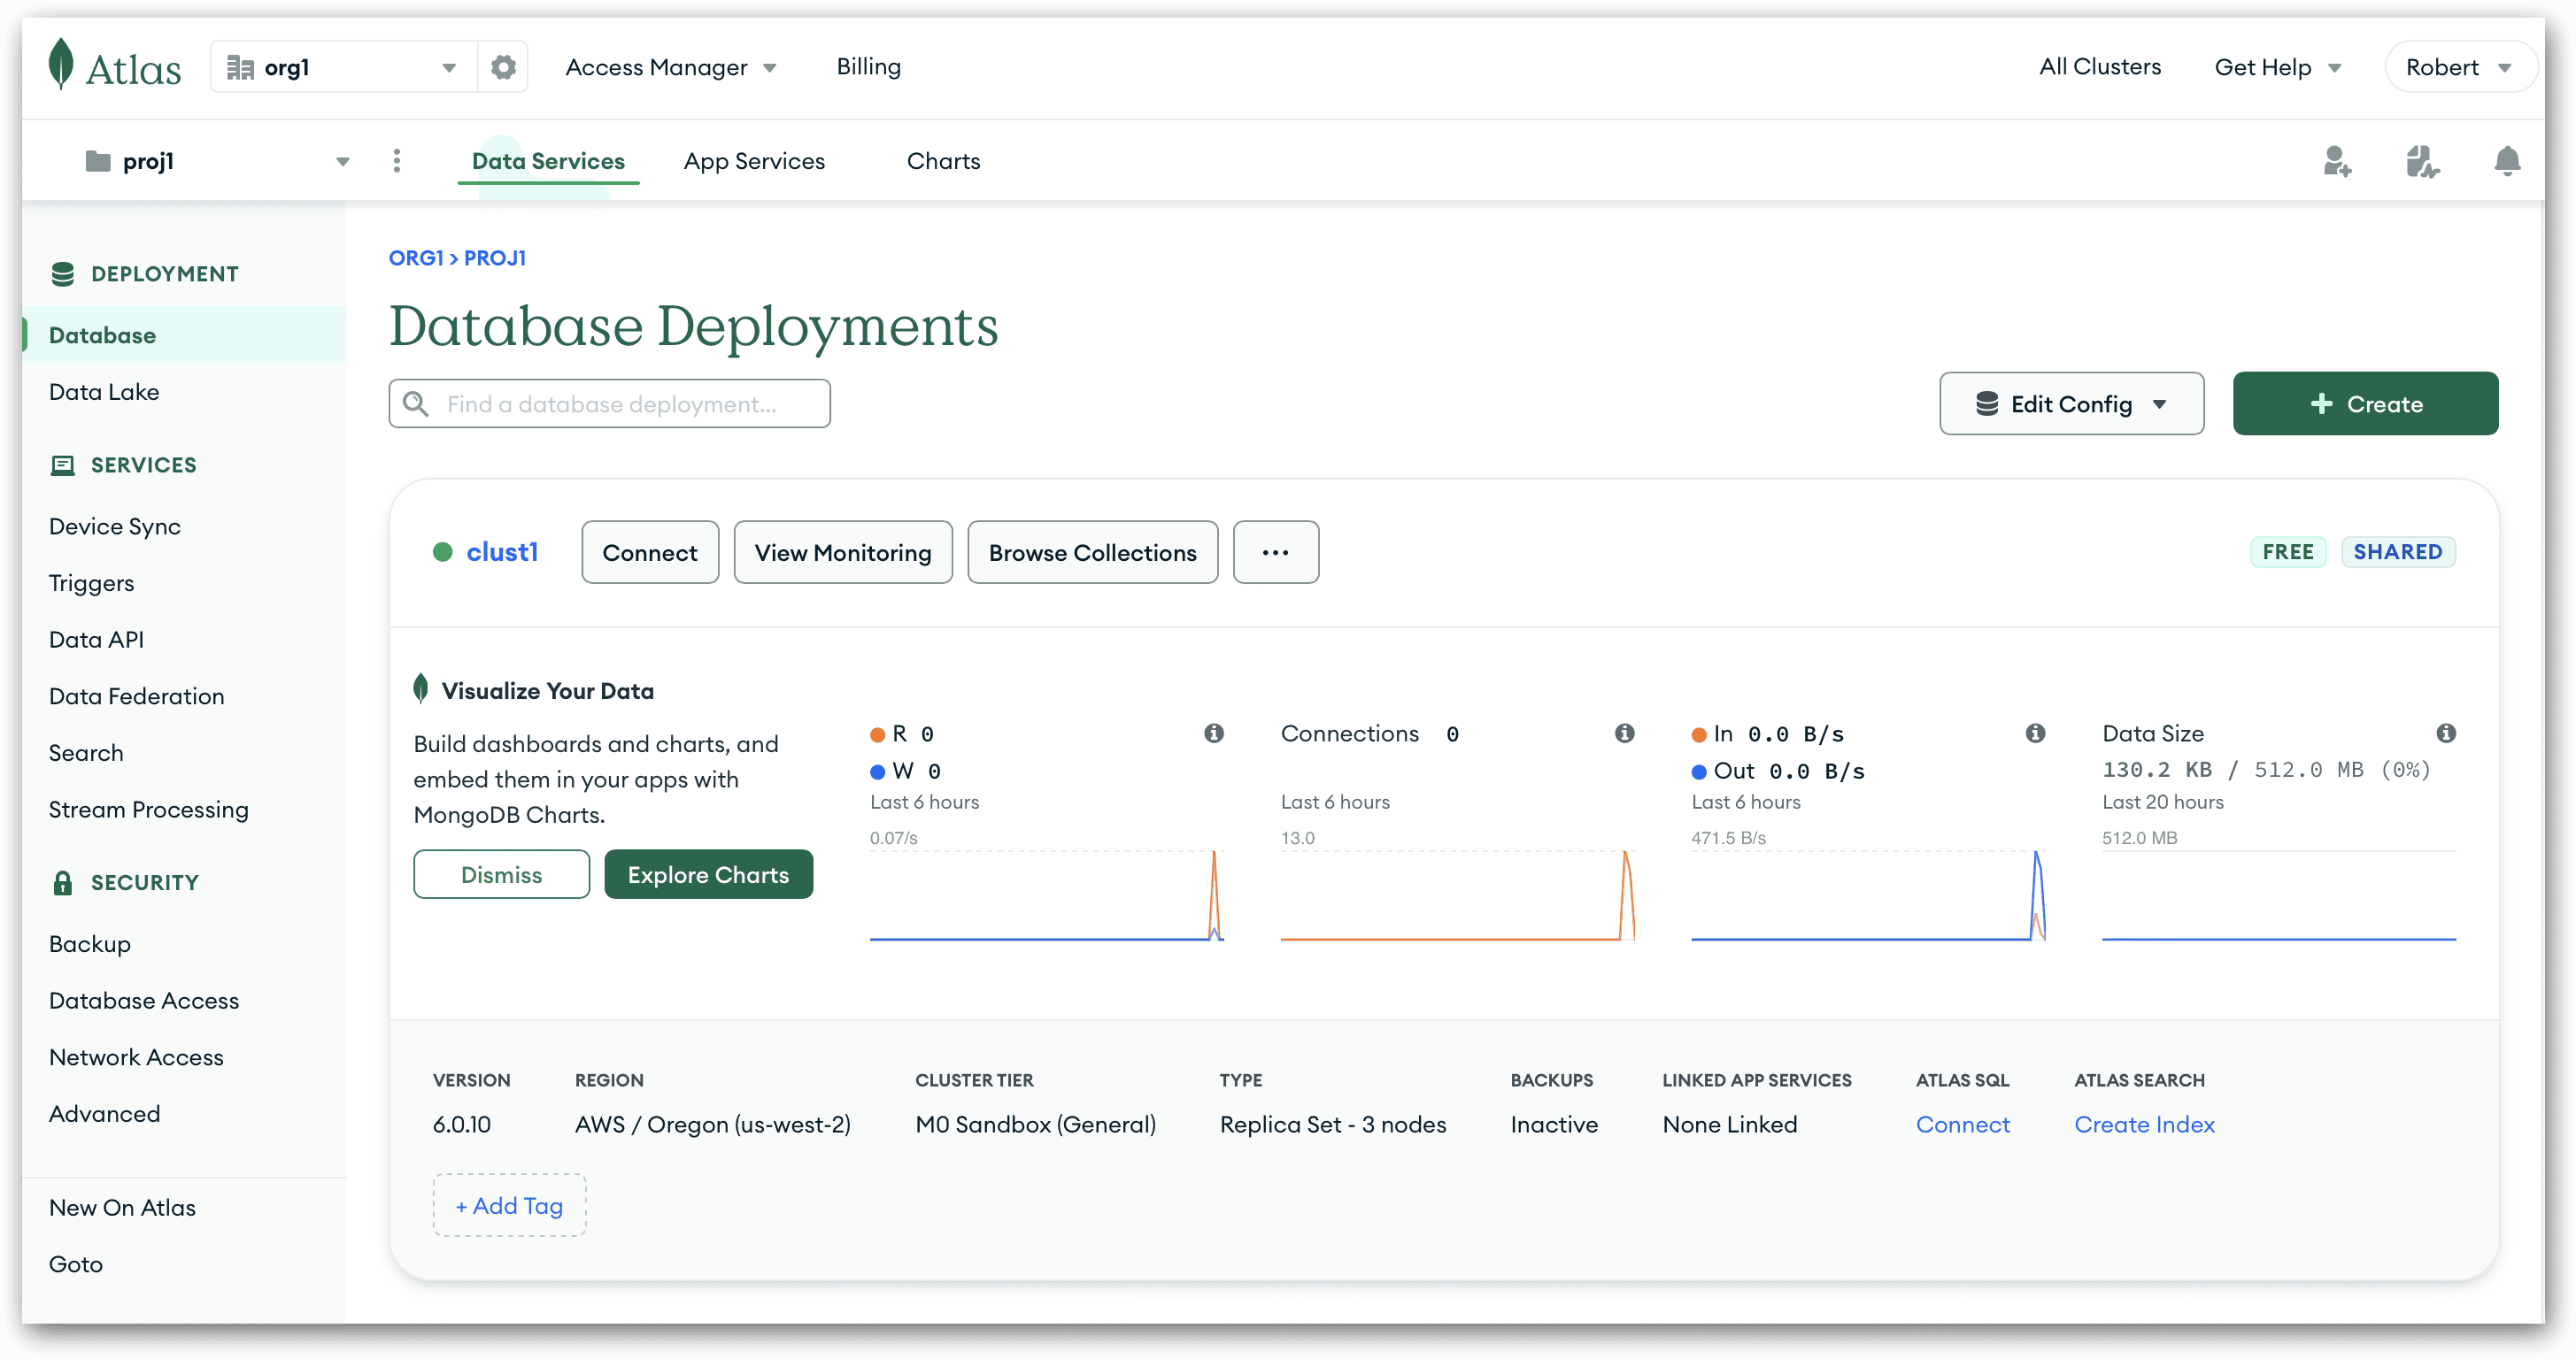Select Database in sidebar

pos(184,334)
